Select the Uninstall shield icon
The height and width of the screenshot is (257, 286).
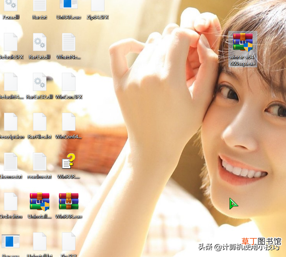point(40,202)
